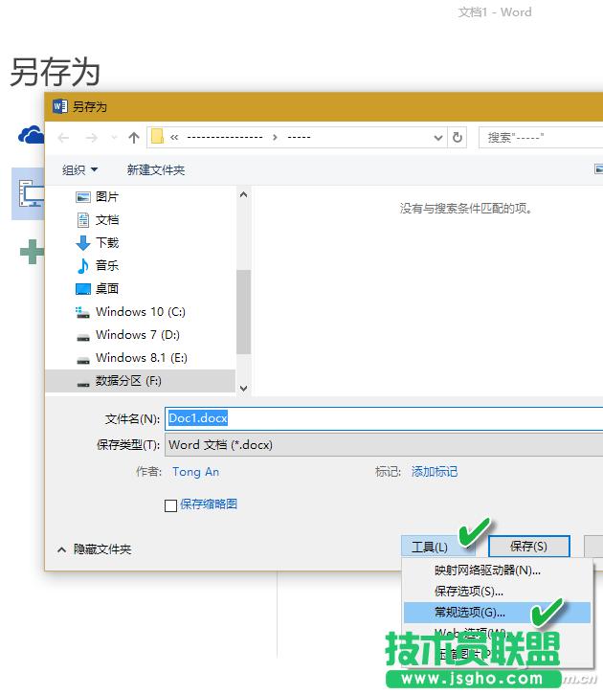Open the 桌面 desktop folder
The height and width of the screenshot is (694, 603).
[x=106, y=288]
